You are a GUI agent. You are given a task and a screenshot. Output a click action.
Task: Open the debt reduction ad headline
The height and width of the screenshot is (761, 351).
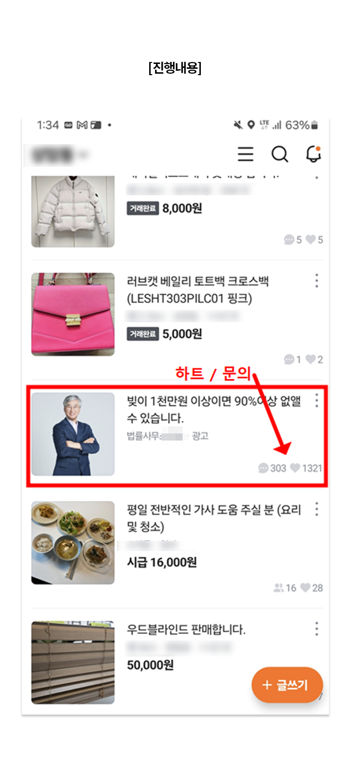point(214,410)
